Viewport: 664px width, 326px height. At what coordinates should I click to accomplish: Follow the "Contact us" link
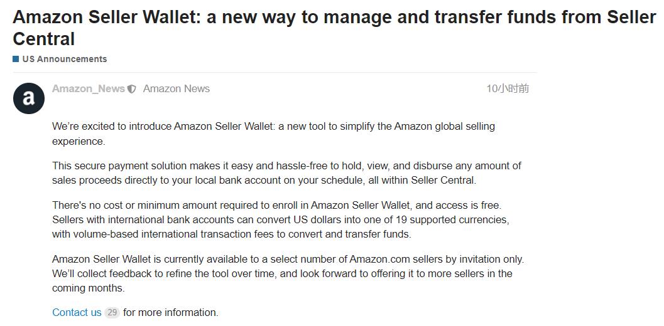pos(77,312)
